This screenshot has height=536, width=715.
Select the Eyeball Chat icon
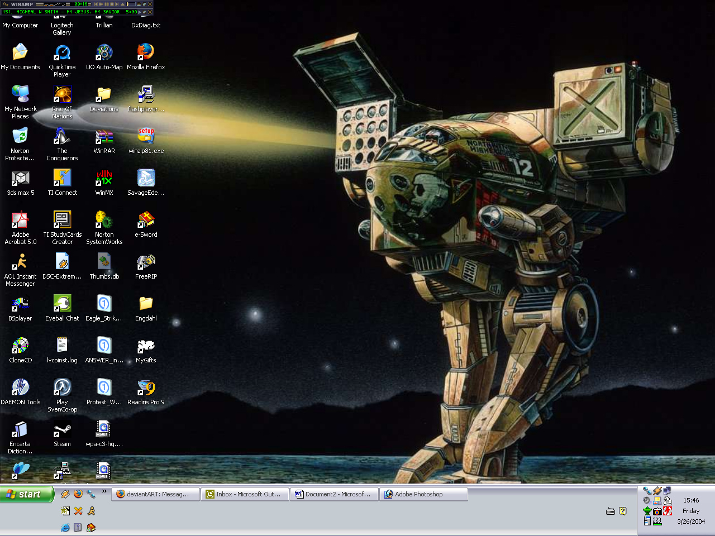(62, 308)
